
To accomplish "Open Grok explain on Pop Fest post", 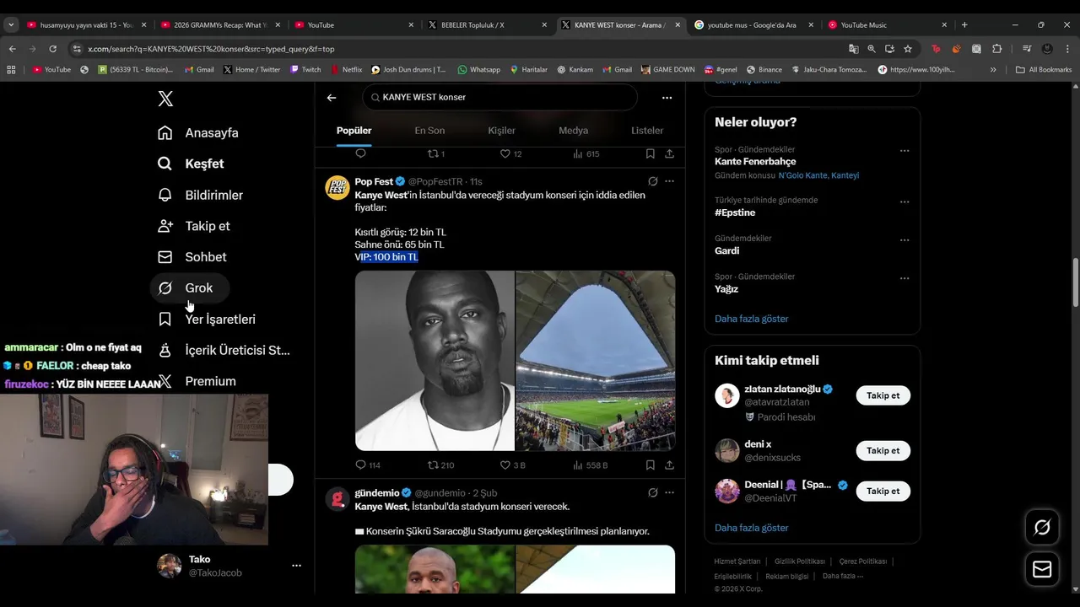I will 652,181.
